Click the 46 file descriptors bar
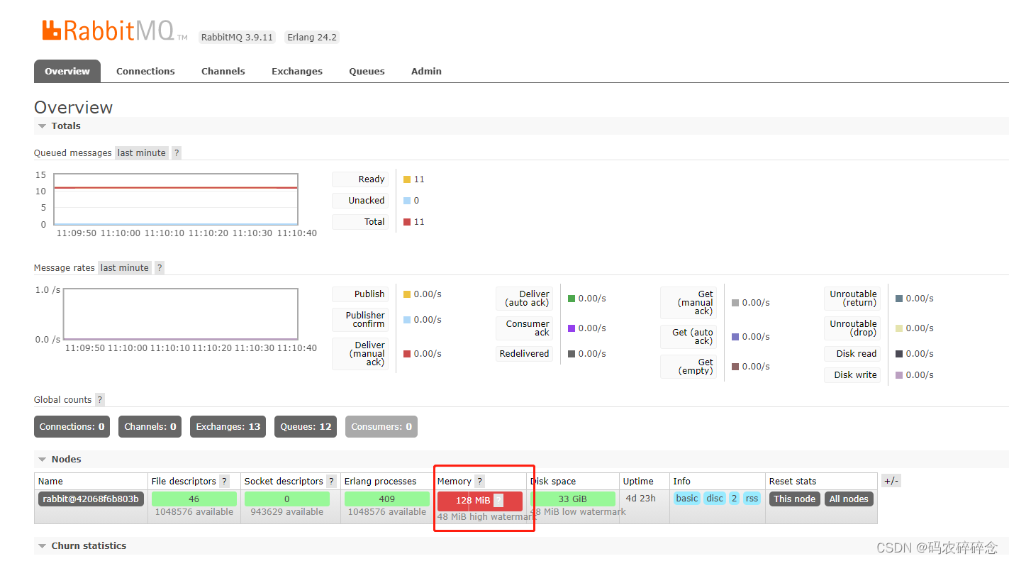The height and width of the screenshot is (561, 1009). 194,499
